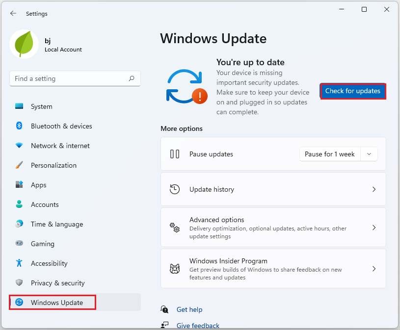Open Windows Insider Program
Screen dimensions: 400x330
click(273, 269)
